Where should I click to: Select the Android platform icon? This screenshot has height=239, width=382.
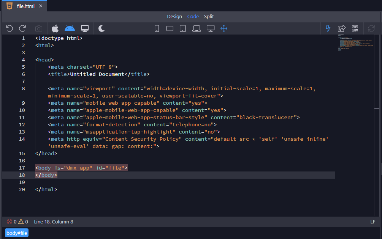[70, 28]
